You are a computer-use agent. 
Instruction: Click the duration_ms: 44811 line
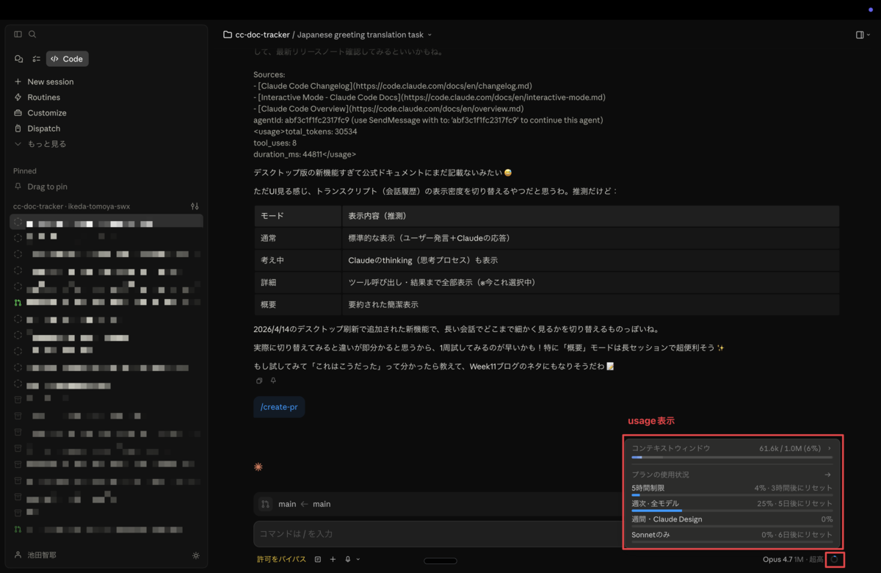tap(305, 154)
